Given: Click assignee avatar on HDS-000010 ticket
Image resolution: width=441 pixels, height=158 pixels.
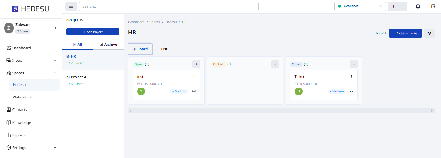Looking at the screenshot, I should pos(299,91).
